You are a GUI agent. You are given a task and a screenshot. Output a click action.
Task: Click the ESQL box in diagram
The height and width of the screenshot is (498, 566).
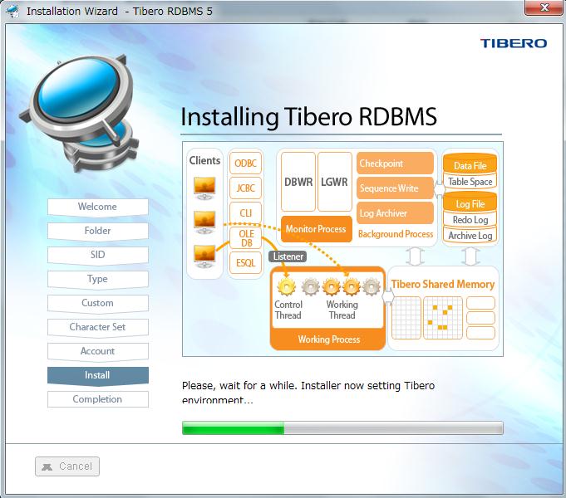tap(245, 262)
